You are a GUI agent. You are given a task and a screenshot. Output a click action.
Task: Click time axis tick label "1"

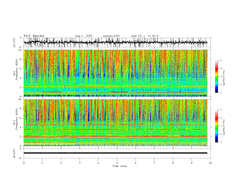click(x=42, y=163)
